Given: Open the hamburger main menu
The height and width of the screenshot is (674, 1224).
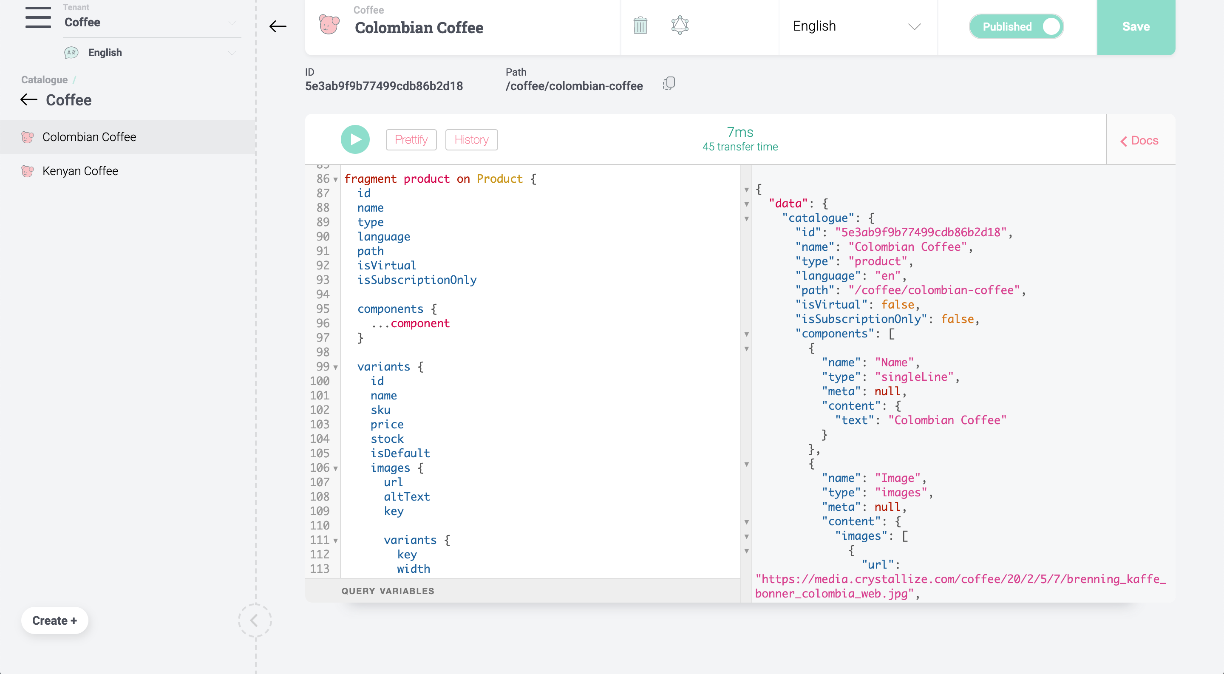Looking at the screenshot, I should click(38, 17).
